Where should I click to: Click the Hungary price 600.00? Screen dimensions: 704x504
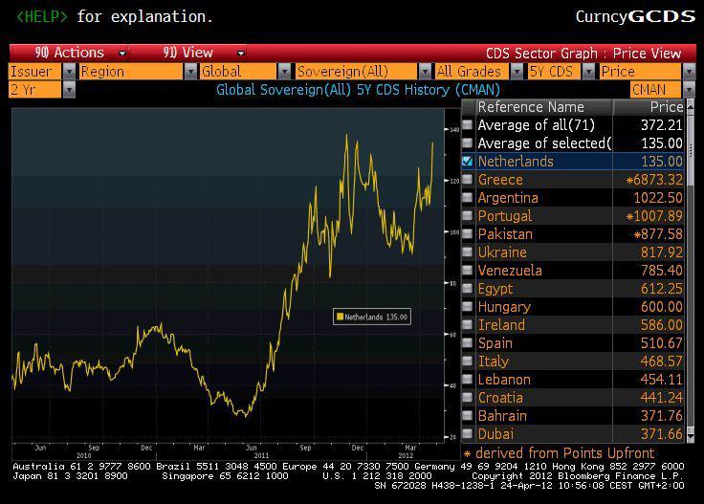[x=661, y=307]
